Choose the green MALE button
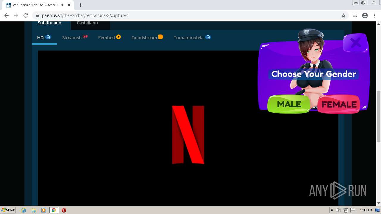 [289, 104]
